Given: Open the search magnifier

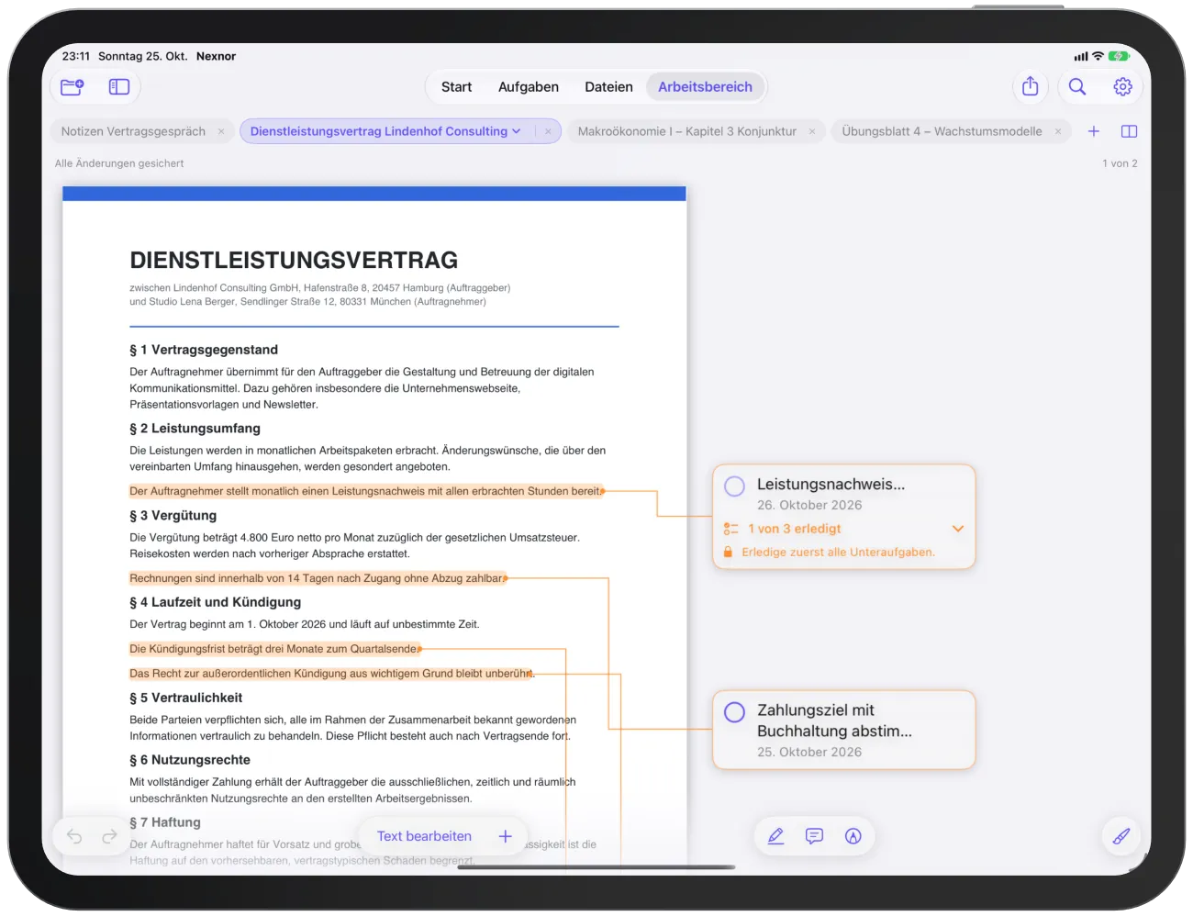Looking at the screenshot, I should 1077,86.
